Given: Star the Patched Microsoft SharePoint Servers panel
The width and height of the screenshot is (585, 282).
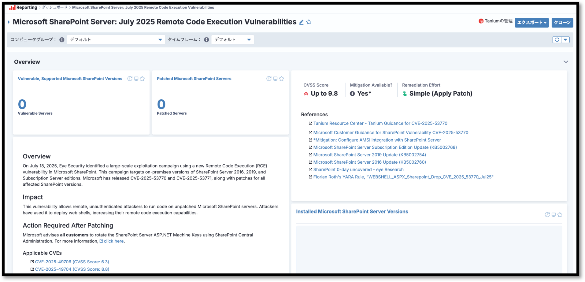Looking at the screenshot, I should pyautogui.click(x=281, y=79).
